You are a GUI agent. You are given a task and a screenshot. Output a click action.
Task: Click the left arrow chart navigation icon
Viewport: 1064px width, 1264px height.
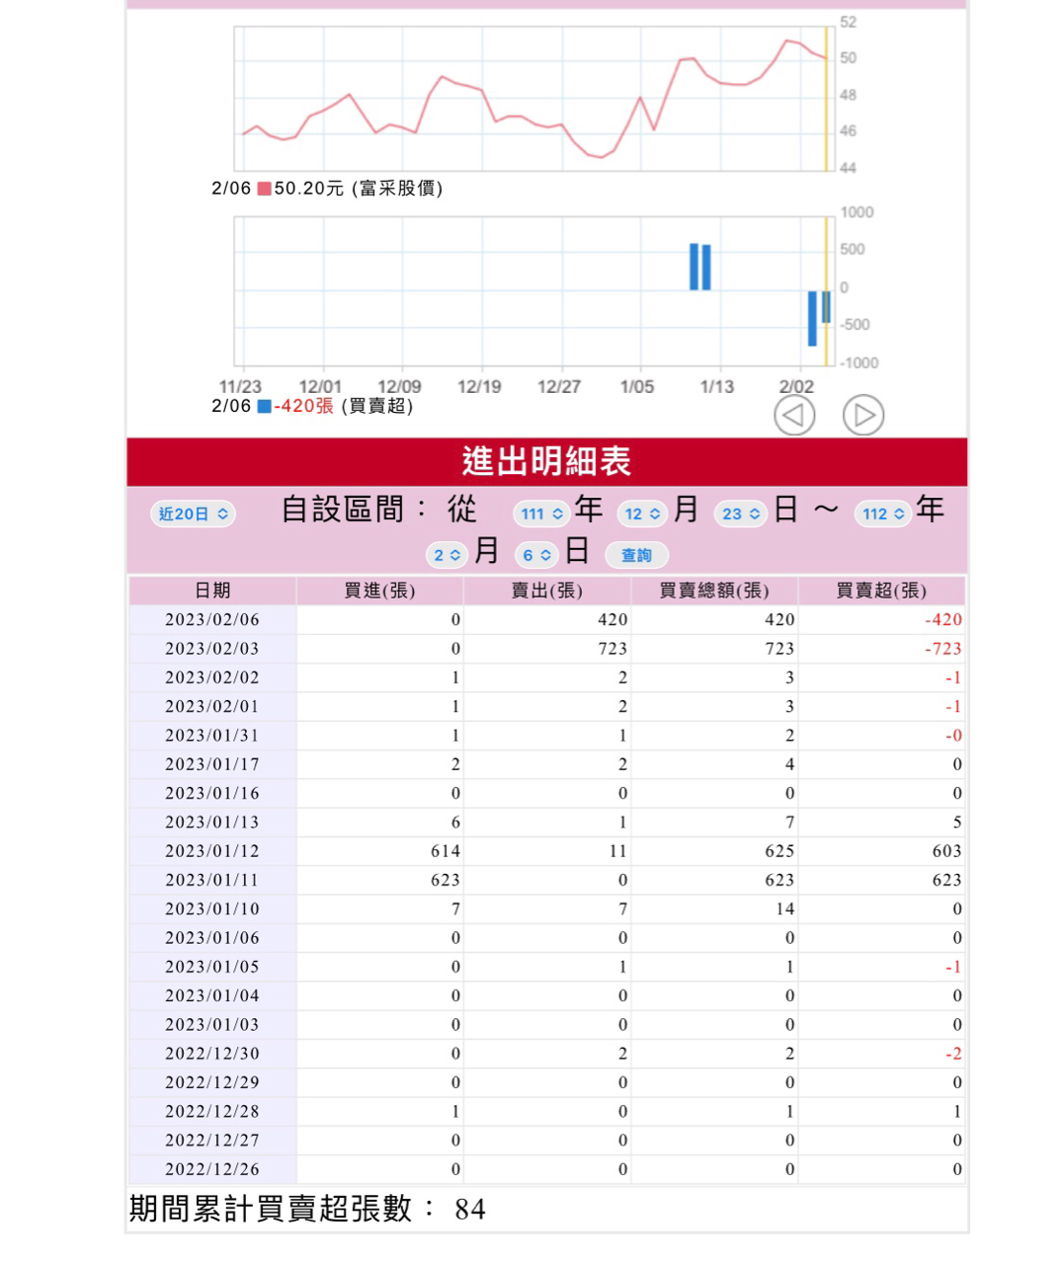pyautogui.click(x=793, y=416)
